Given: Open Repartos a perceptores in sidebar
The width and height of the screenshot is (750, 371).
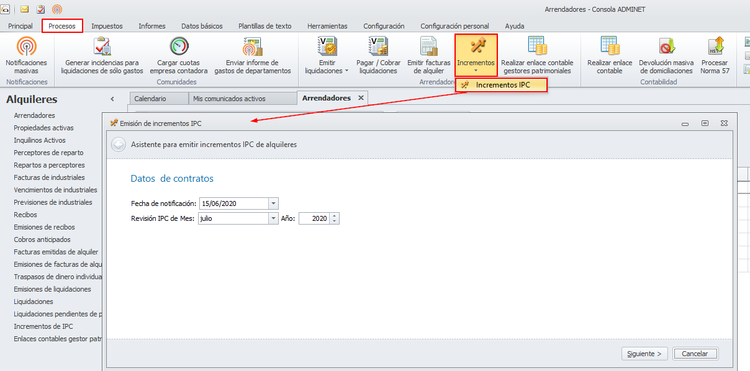Looking at the screenshot, I should (x=50, y=165).
